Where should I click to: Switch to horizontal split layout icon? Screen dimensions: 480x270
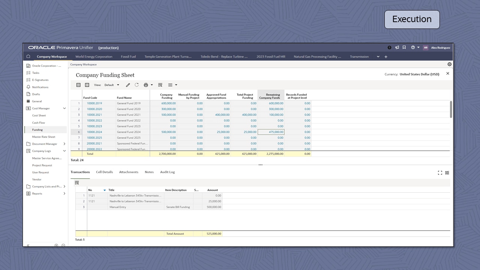78,85
